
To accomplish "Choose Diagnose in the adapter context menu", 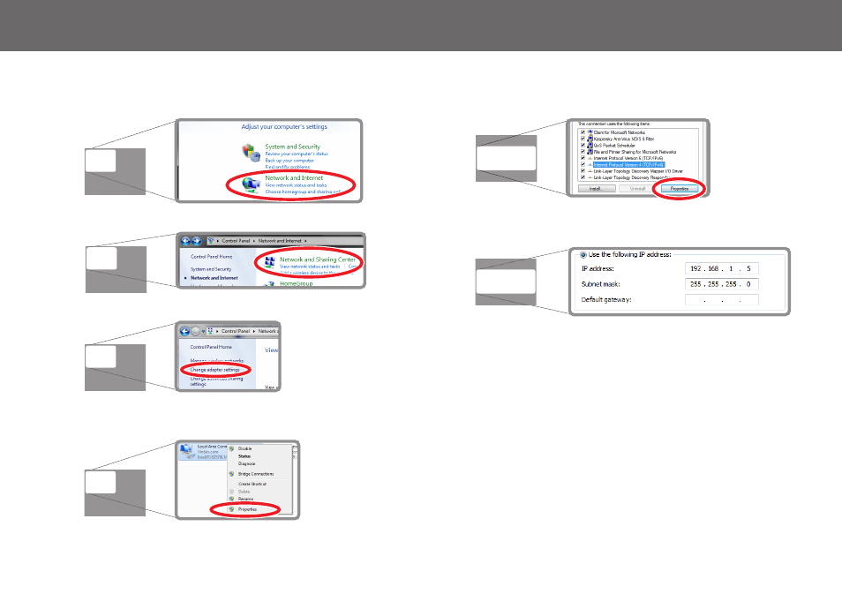I will point(246,463).
